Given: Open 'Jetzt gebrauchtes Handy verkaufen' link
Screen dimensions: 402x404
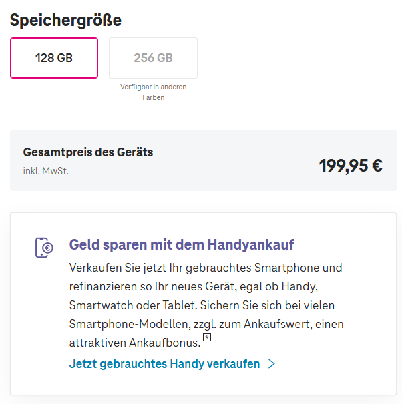Looking at the screenshot, I should [164, 364].
